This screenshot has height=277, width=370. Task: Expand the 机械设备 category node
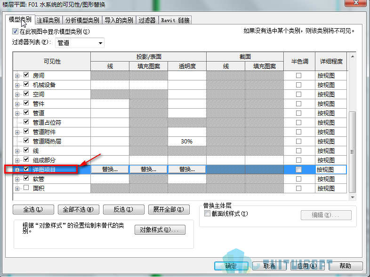[17, 85]
